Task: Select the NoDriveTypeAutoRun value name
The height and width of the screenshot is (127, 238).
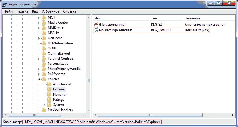Action: [x=116, y=30]
